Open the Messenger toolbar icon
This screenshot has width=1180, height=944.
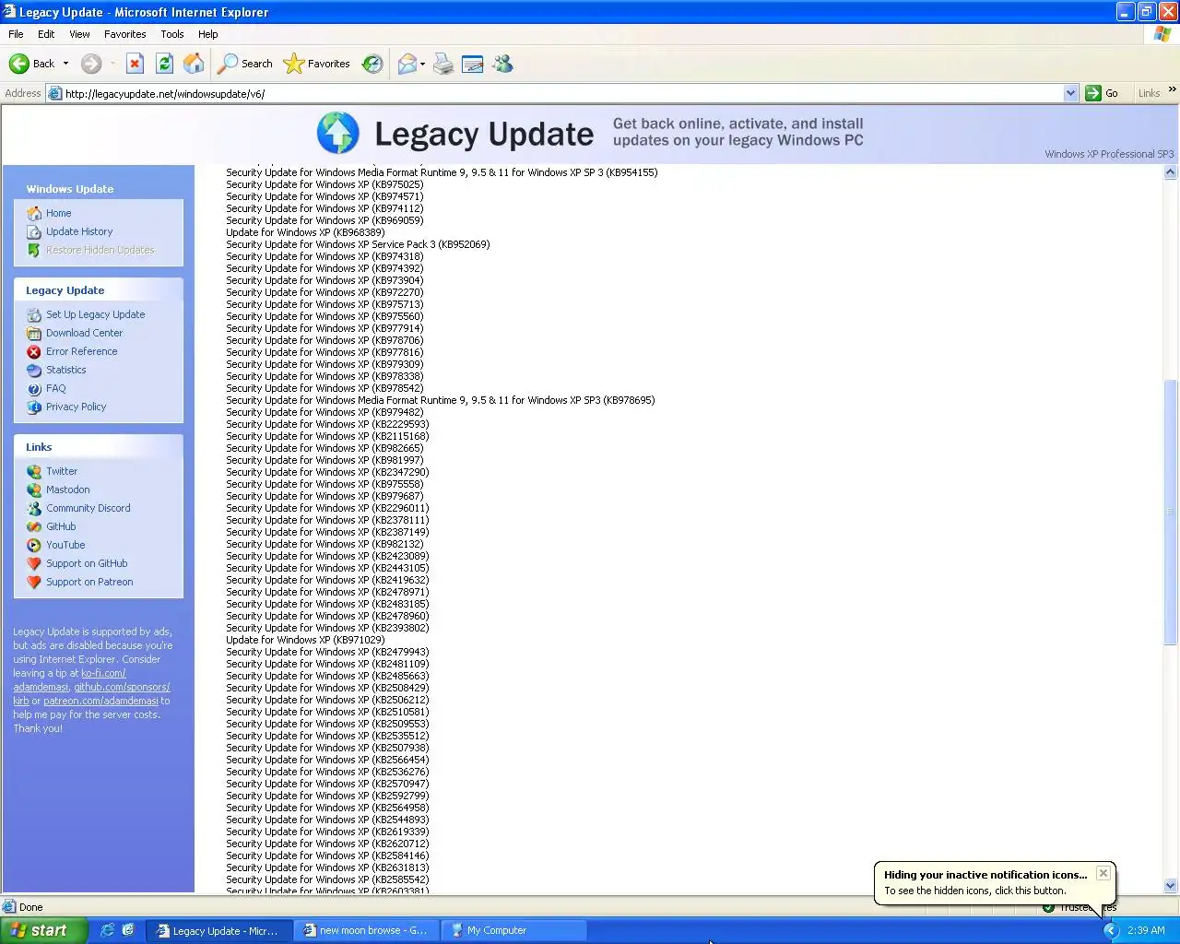(x=502, y=64)
